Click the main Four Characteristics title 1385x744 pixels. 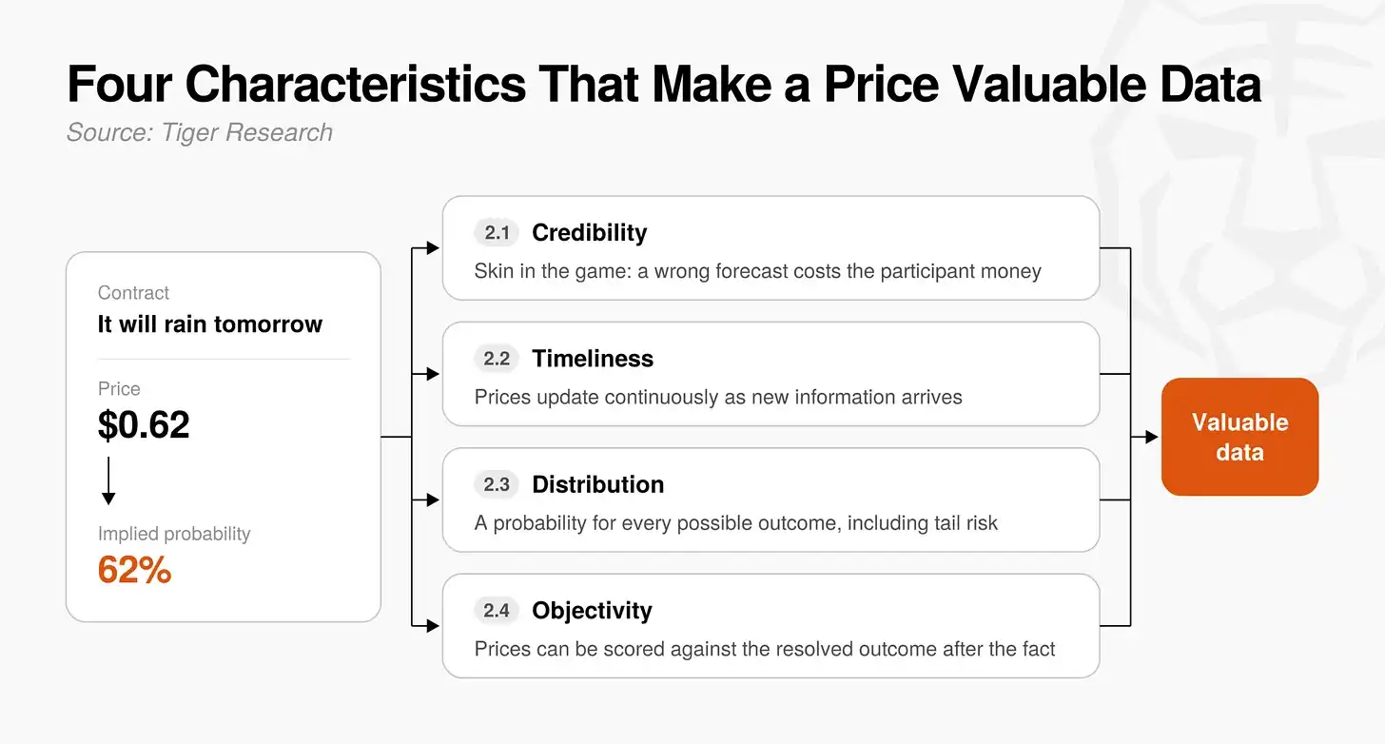pos(664,85)
